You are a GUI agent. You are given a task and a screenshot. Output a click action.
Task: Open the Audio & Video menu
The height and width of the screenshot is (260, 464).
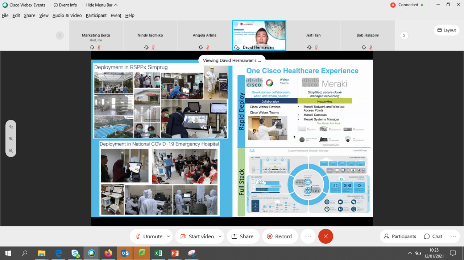(x=67, y=15)
